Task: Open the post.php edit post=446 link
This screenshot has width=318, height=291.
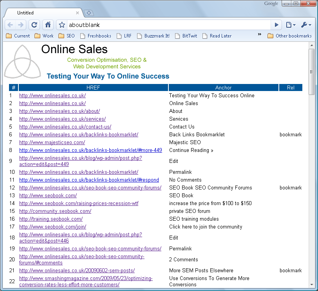Action: tap(81, 237)
